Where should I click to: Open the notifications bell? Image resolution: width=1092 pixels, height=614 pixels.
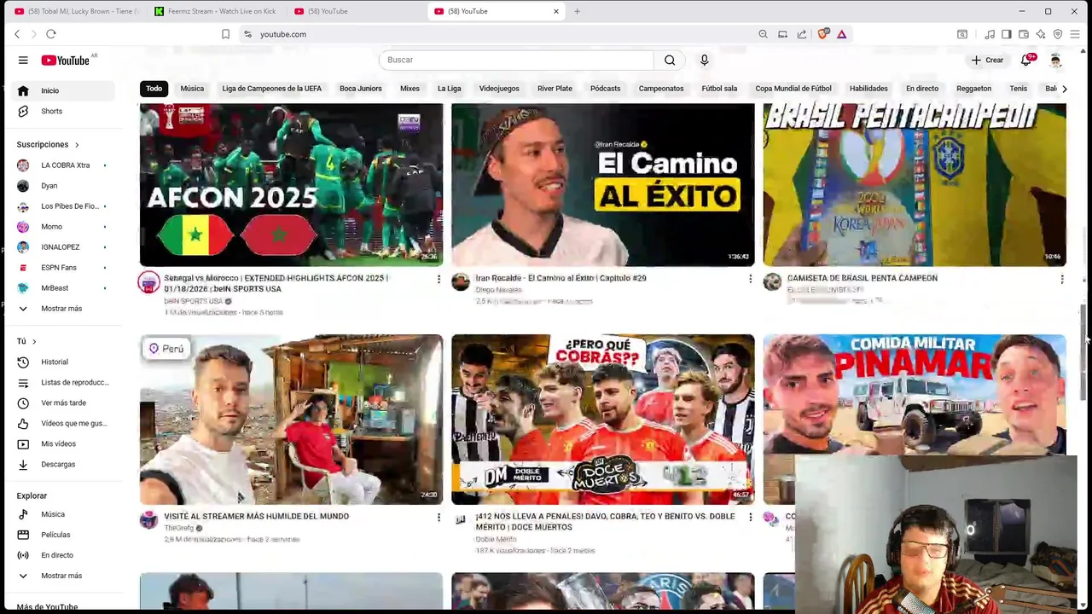click(x=1026, y=60)
